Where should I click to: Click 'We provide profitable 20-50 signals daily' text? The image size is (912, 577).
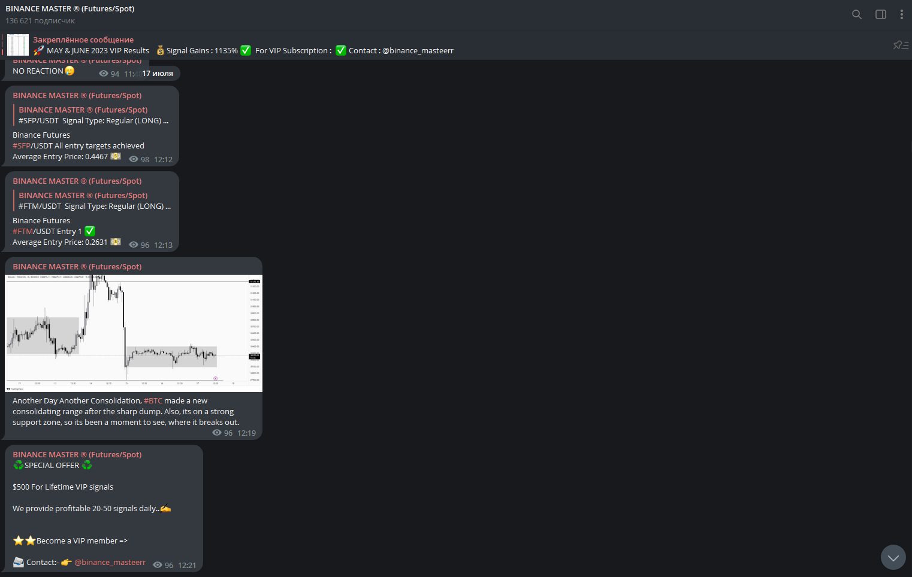tap(86, 509)
